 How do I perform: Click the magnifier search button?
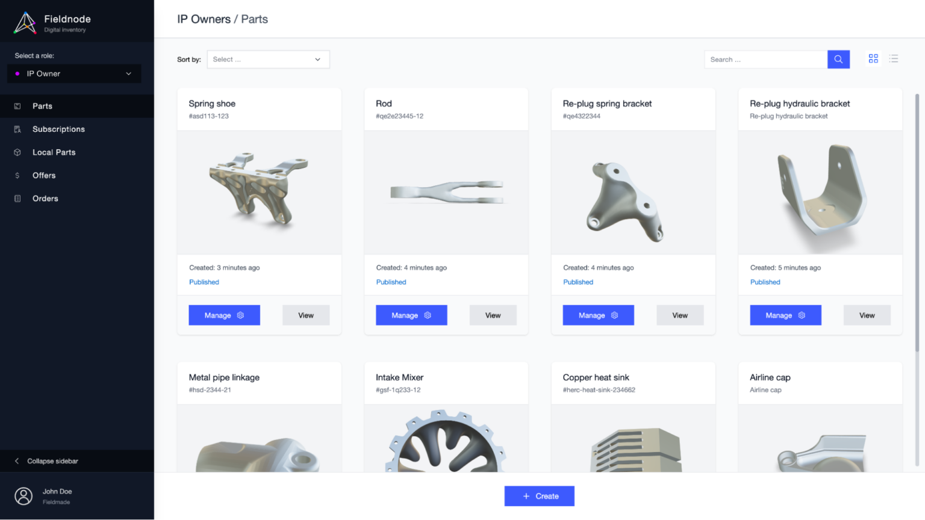pyautogui.click(x=838, y=60)
